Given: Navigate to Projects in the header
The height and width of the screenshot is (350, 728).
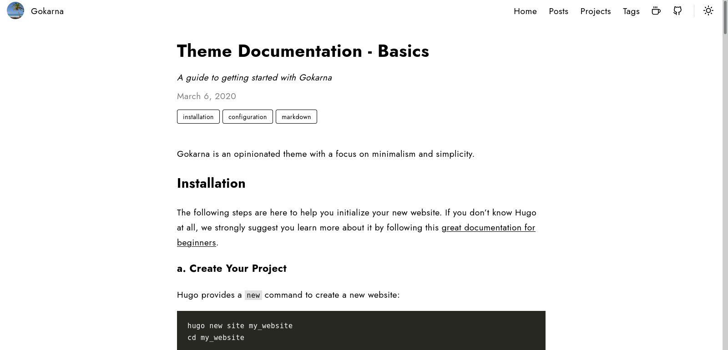Looking at the screenshot, I should (x=595, y=11).
